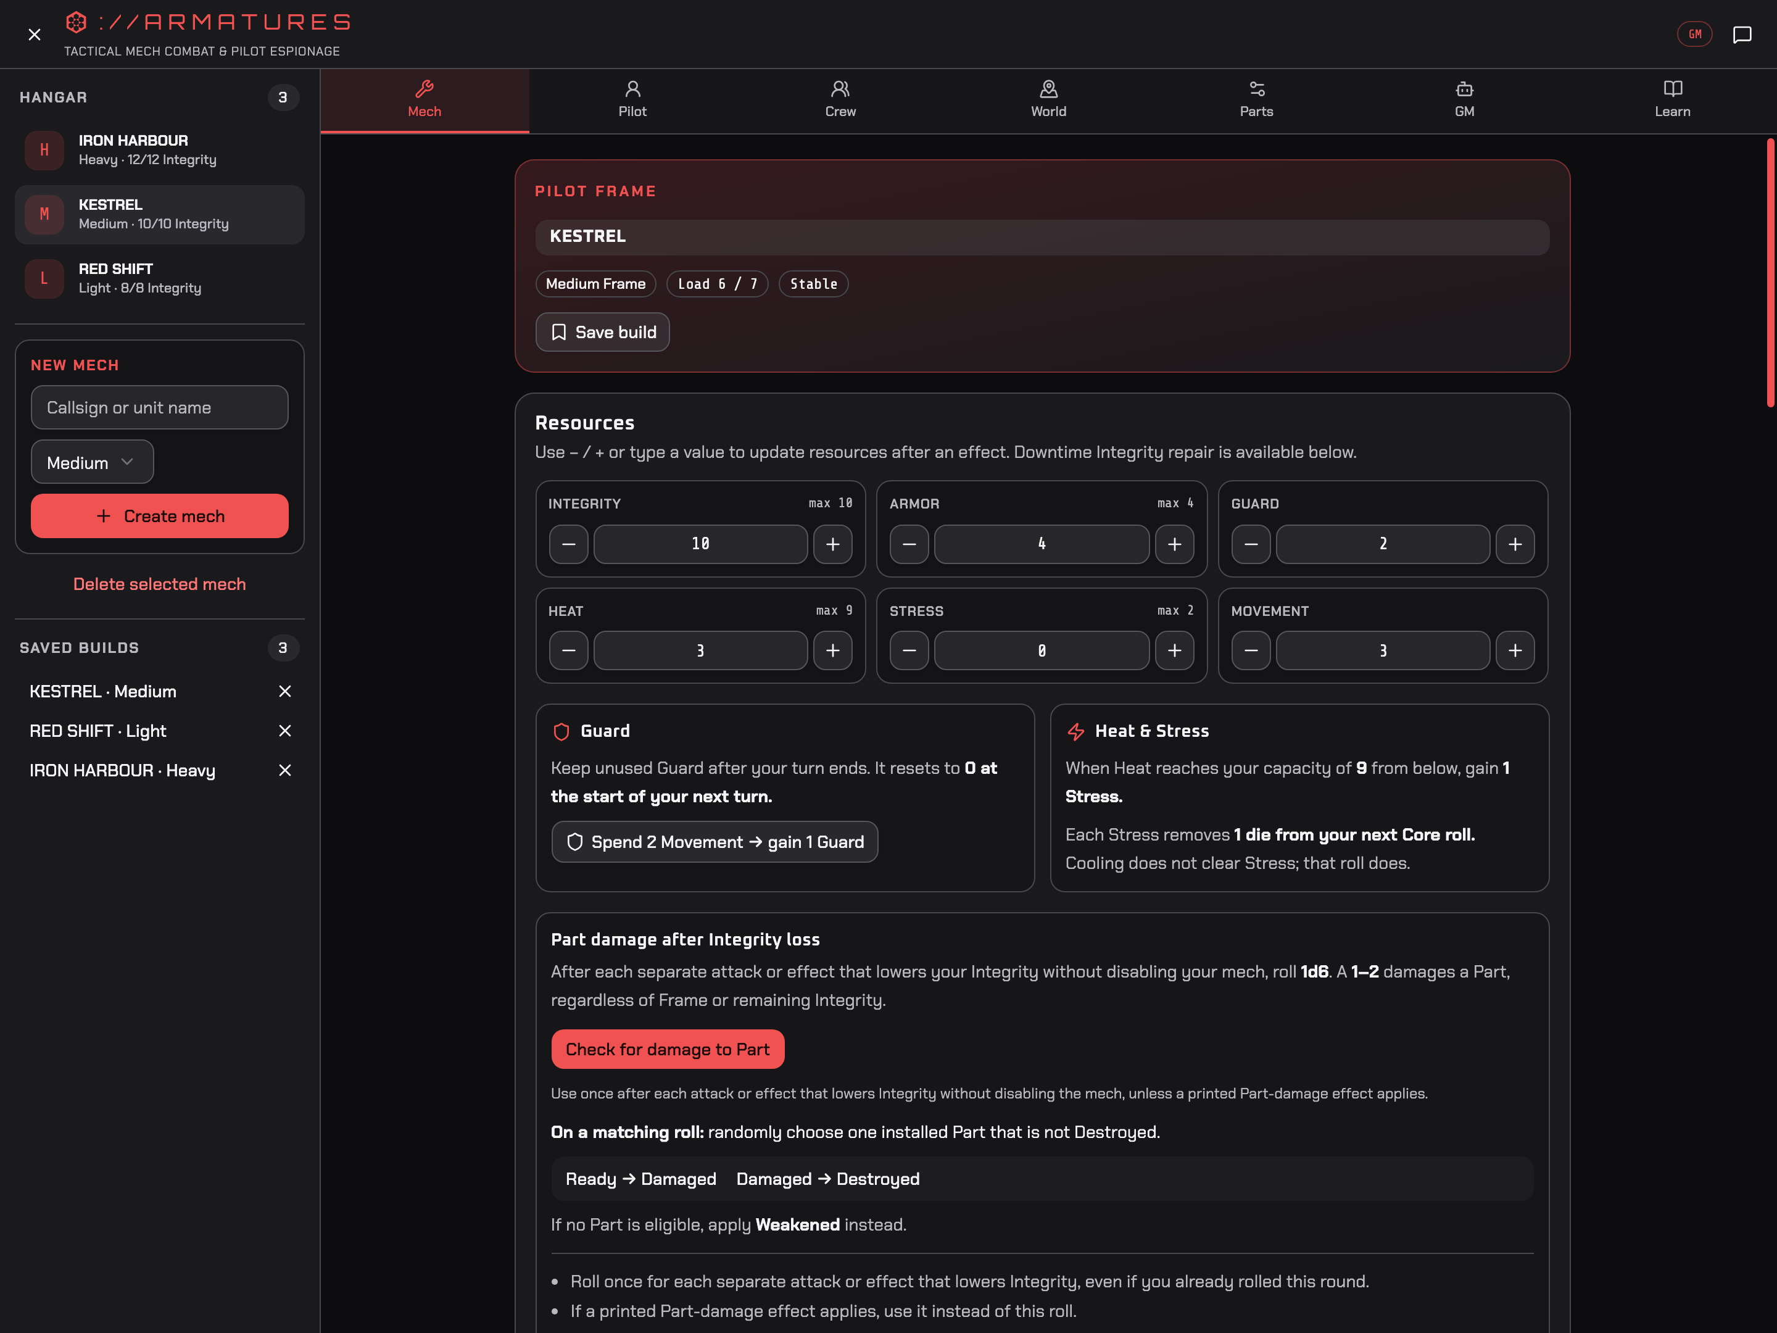The height and width of the screenshot is (1333, 1777).
Task: Load the KESTREL · Medium saved build
Action: click(x=103, y=691)
